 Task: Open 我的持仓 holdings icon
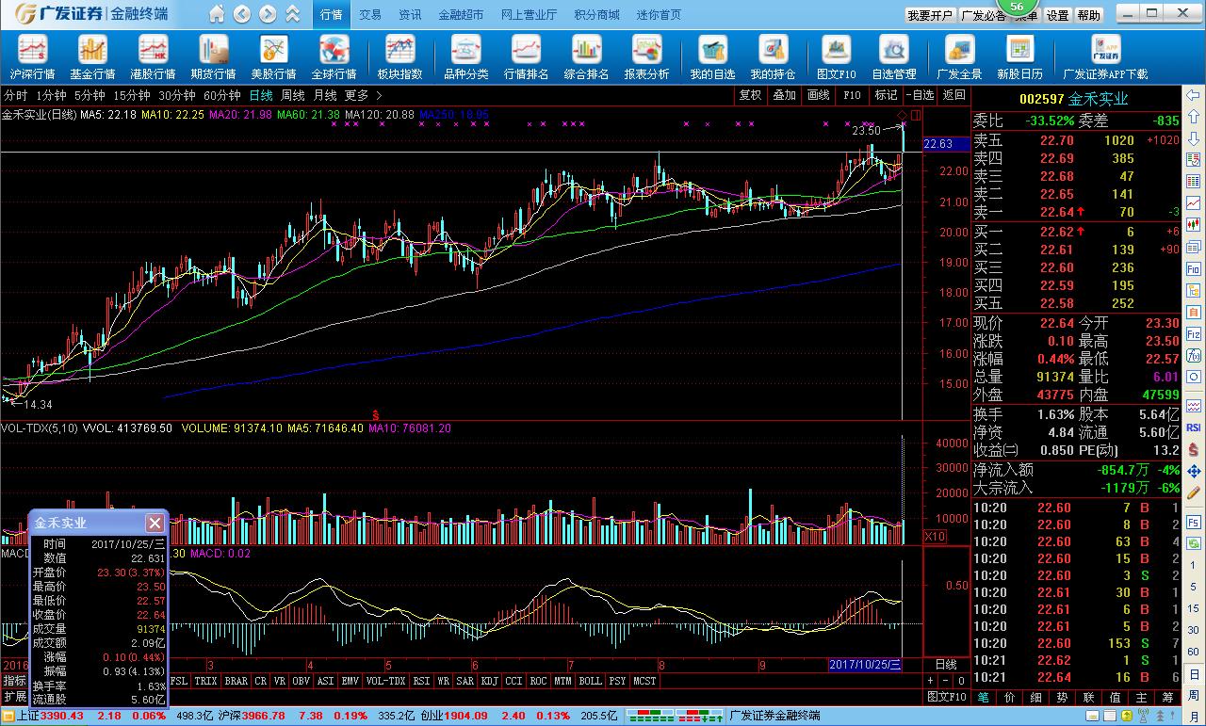tap(773, 57)
